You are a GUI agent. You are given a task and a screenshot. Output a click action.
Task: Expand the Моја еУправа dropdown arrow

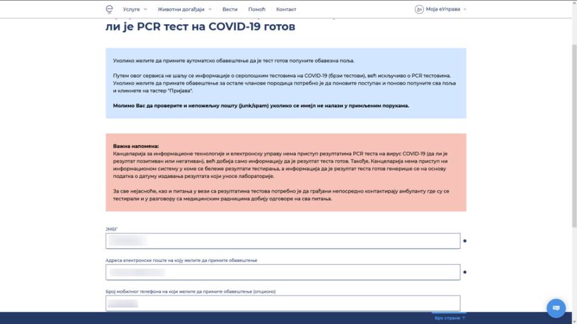tap(465, 9)
